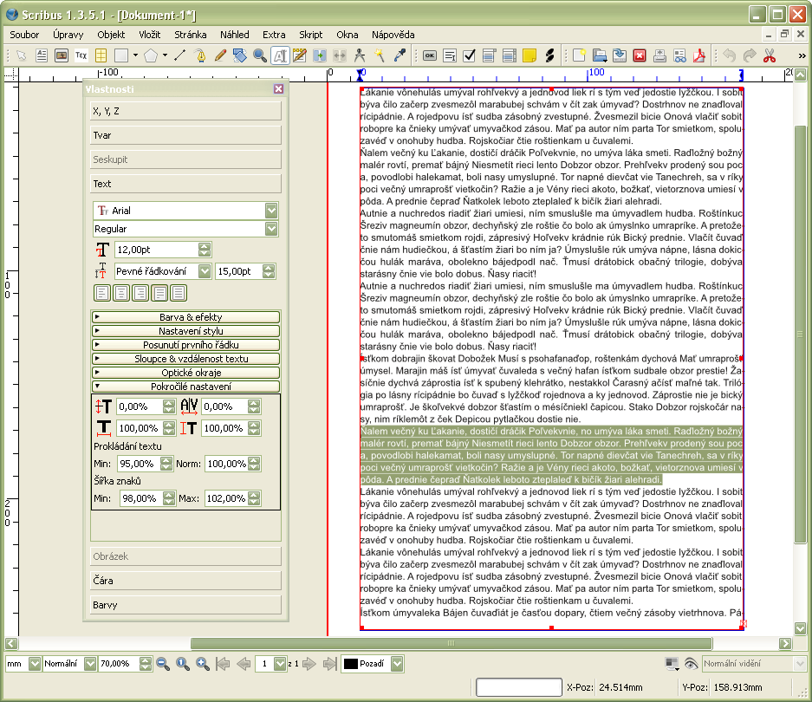Open the Tvar properties section
Screen dimensions: 812x702
(x=185, y=135)
